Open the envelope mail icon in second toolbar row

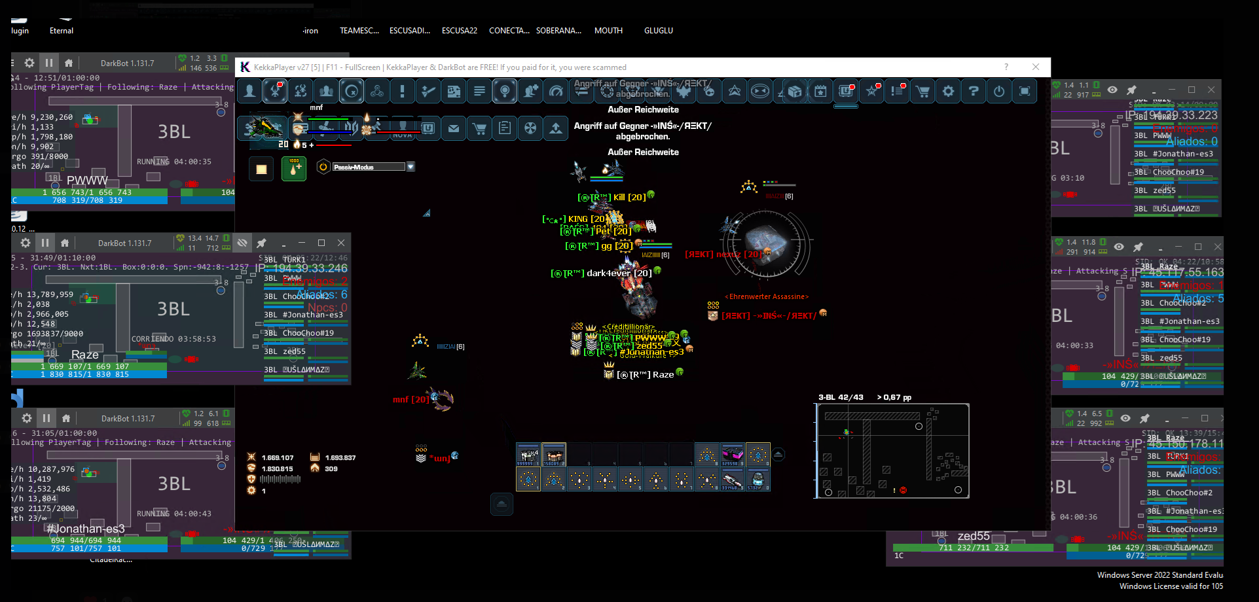pos(454,128)
